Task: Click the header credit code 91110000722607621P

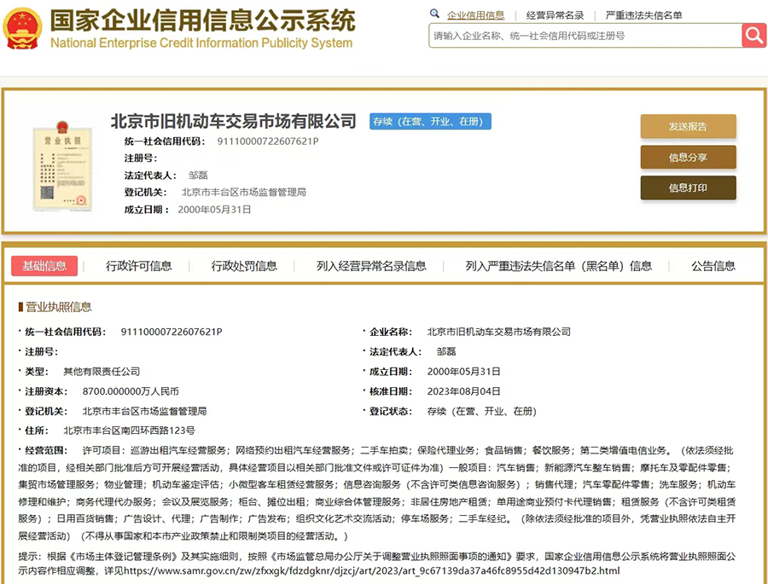Action: [x=268, y=142]
